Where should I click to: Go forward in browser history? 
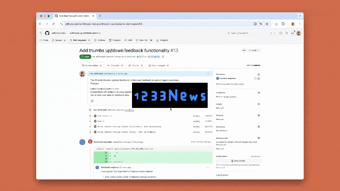(47, 24)
